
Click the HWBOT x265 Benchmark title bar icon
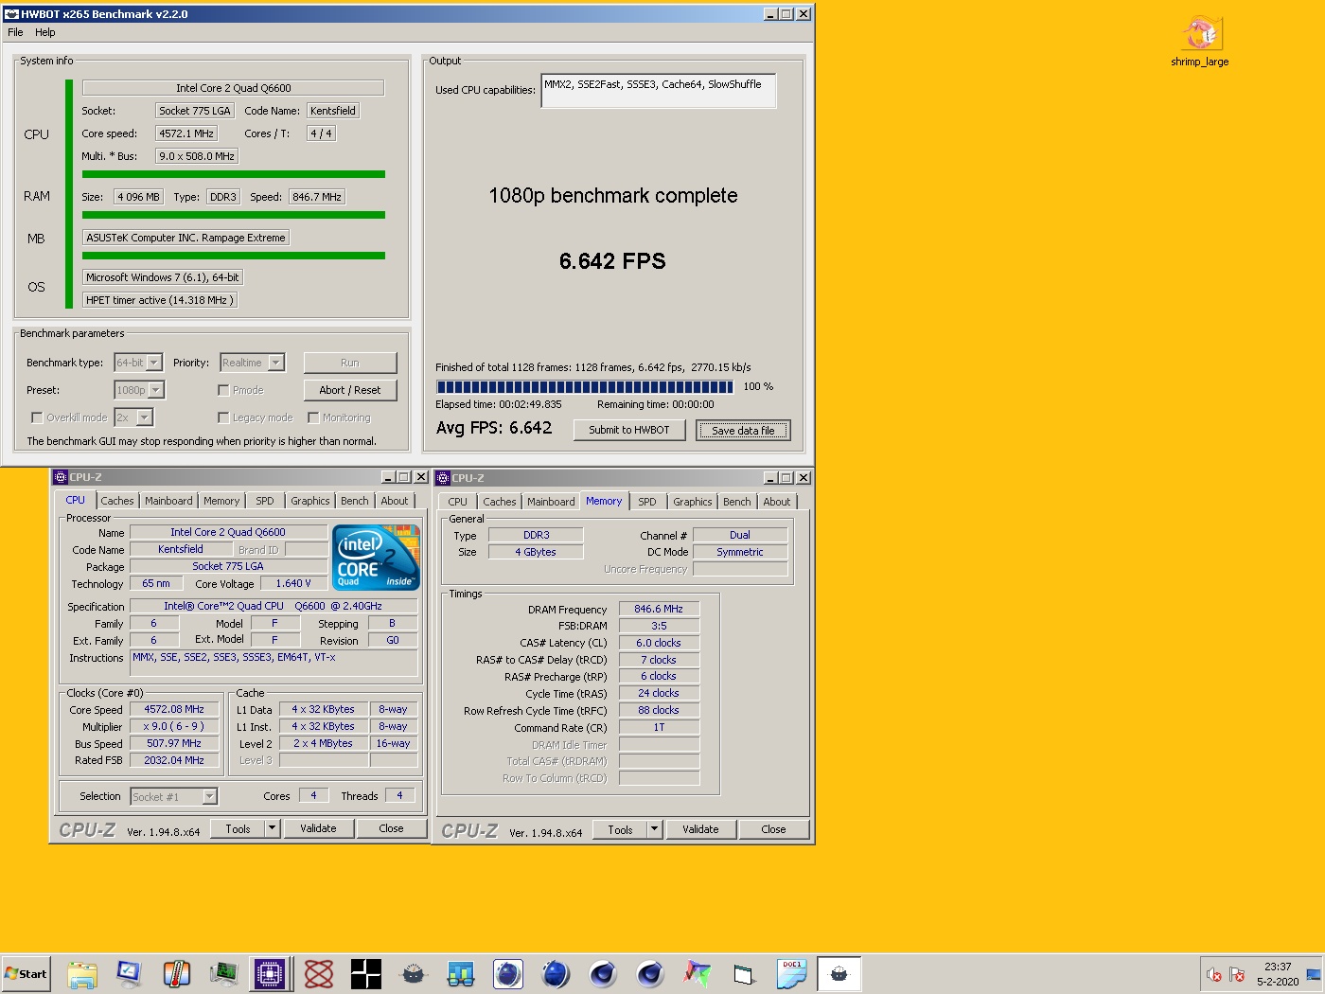pyautogui.click(x=11, y=14)
